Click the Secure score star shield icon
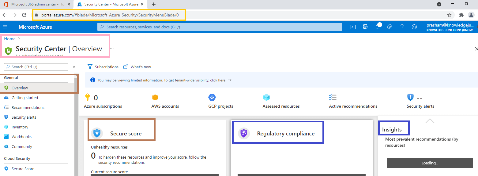The height and width of the screenshot is (176, 478). (97, 133)
